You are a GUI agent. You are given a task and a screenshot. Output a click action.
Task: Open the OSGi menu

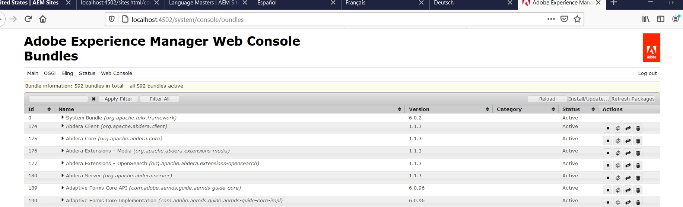pyautogui.click(x=50, y=73)
